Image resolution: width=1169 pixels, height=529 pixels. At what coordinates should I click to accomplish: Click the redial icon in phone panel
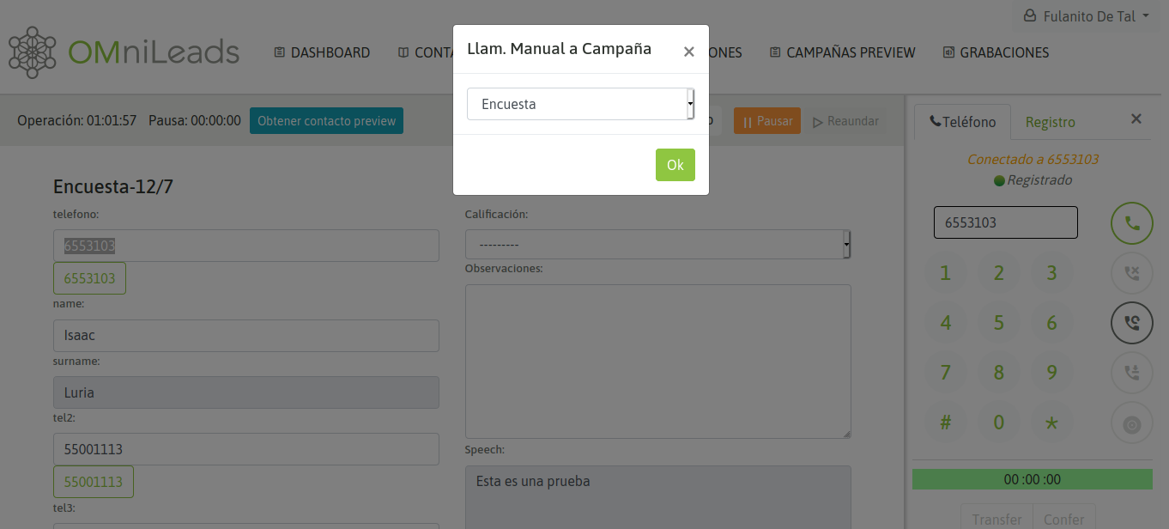pos(1131,323)
